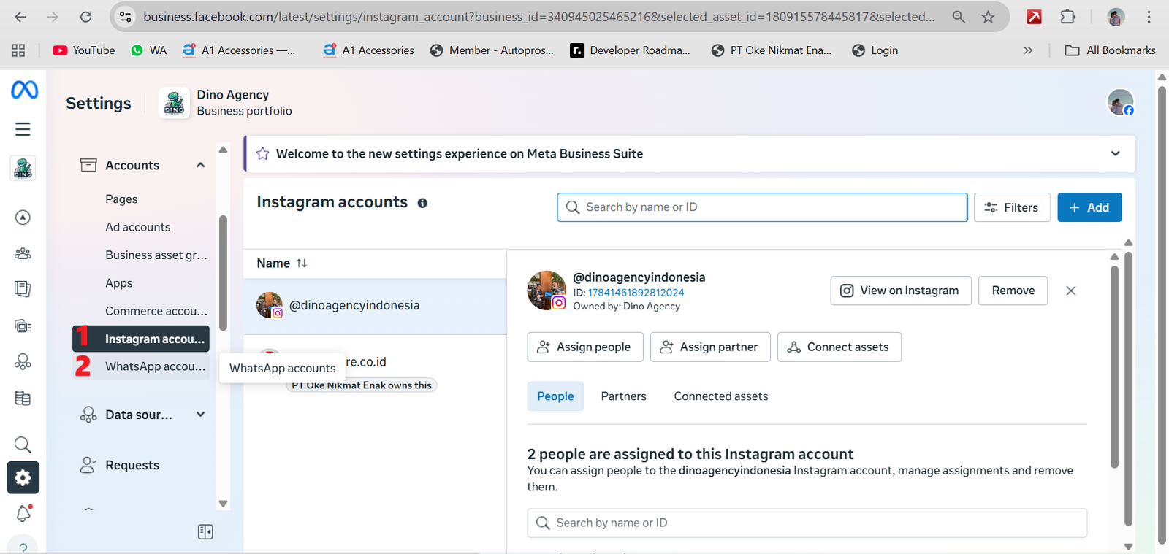The image size is (1169, 554).
Task: Switch to the Partners tab
Action: (x=623, y=396)
